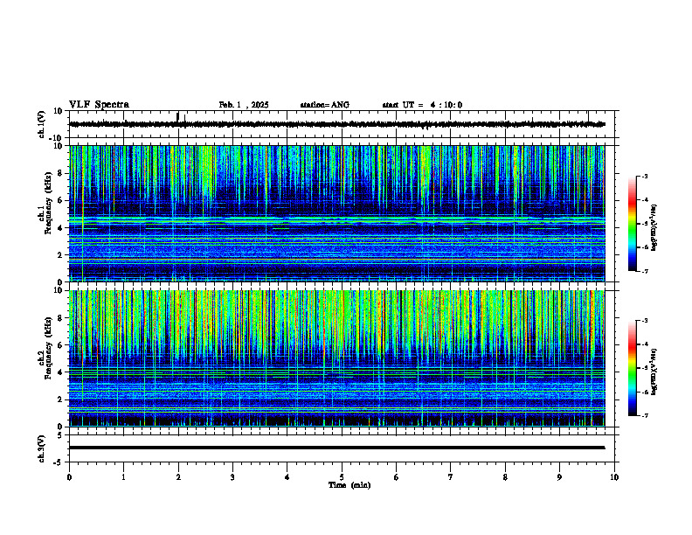This screenshot has width=692, height=535.
Task: Click the ch.2 spectrogram plot area
Action: [336, 358]
